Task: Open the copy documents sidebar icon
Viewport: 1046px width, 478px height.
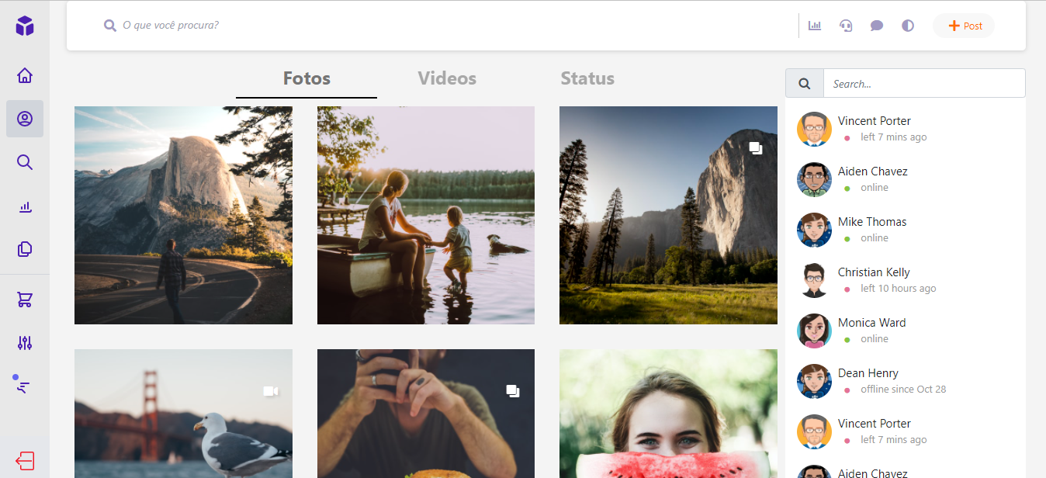Action: pyautogui.click(x=25, y=249)
